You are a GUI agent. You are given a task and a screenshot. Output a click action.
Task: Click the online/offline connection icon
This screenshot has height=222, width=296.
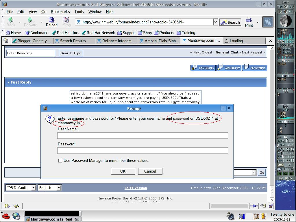[x=254, y=206]
